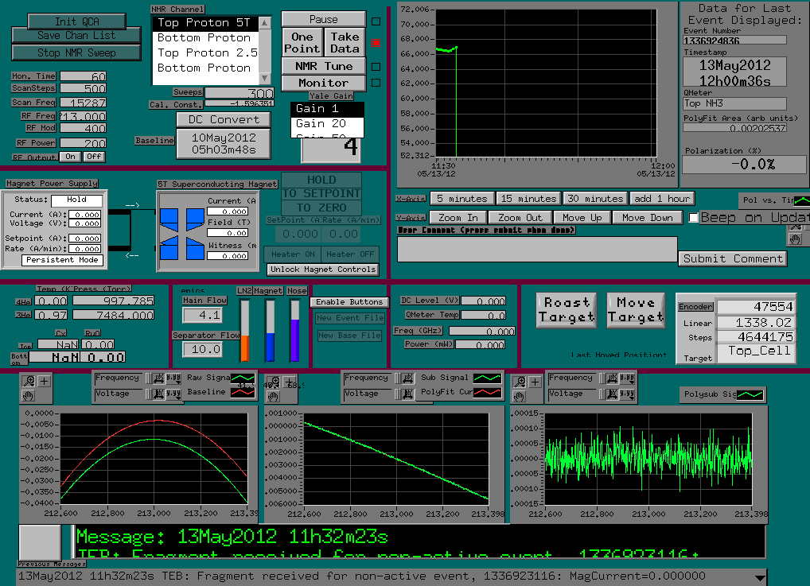The width and height of the screenshot is (810, 586).
Task: Click Y-Axis Zoom Out button
Action: point(520,218)
